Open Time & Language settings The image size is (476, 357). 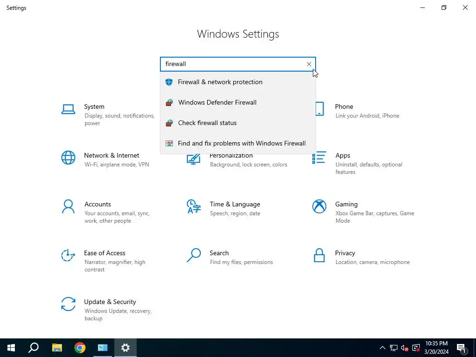[x=234, y=208]
